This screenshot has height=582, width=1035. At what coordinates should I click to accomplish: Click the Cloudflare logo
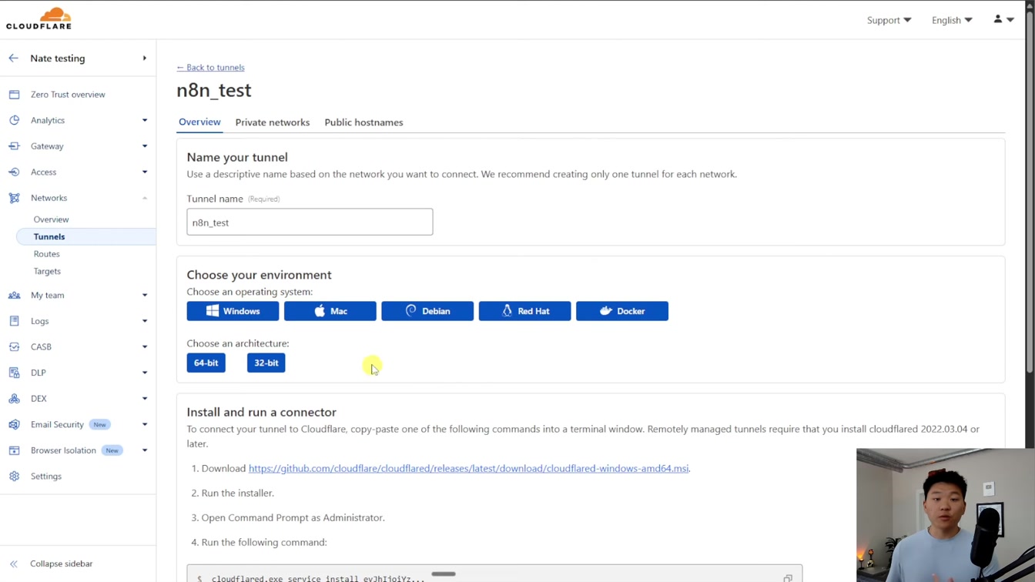coord(39,18)
